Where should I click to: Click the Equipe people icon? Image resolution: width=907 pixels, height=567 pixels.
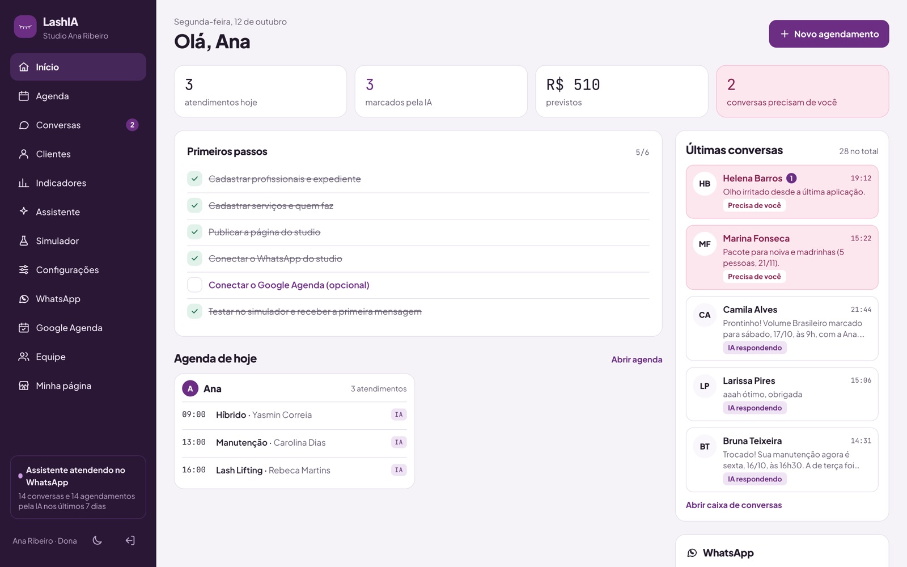24,357
